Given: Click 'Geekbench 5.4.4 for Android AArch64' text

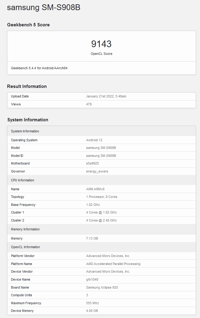Looking at the screenshot, I should point(39,68).
